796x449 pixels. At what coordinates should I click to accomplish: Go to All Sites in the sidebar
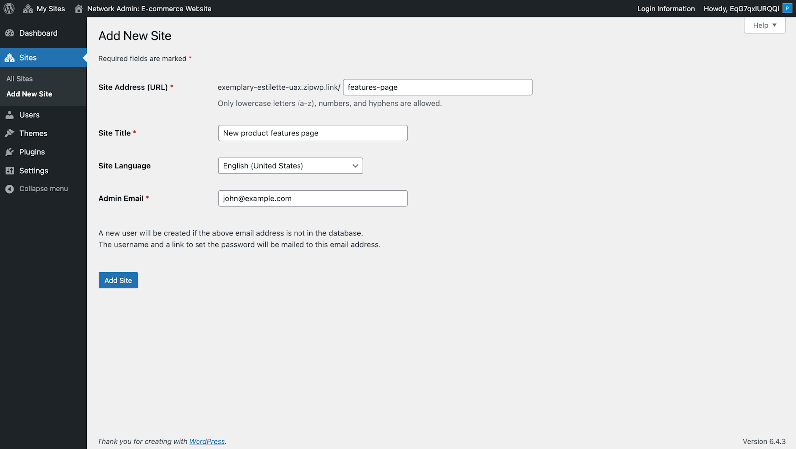click(19, 78)
